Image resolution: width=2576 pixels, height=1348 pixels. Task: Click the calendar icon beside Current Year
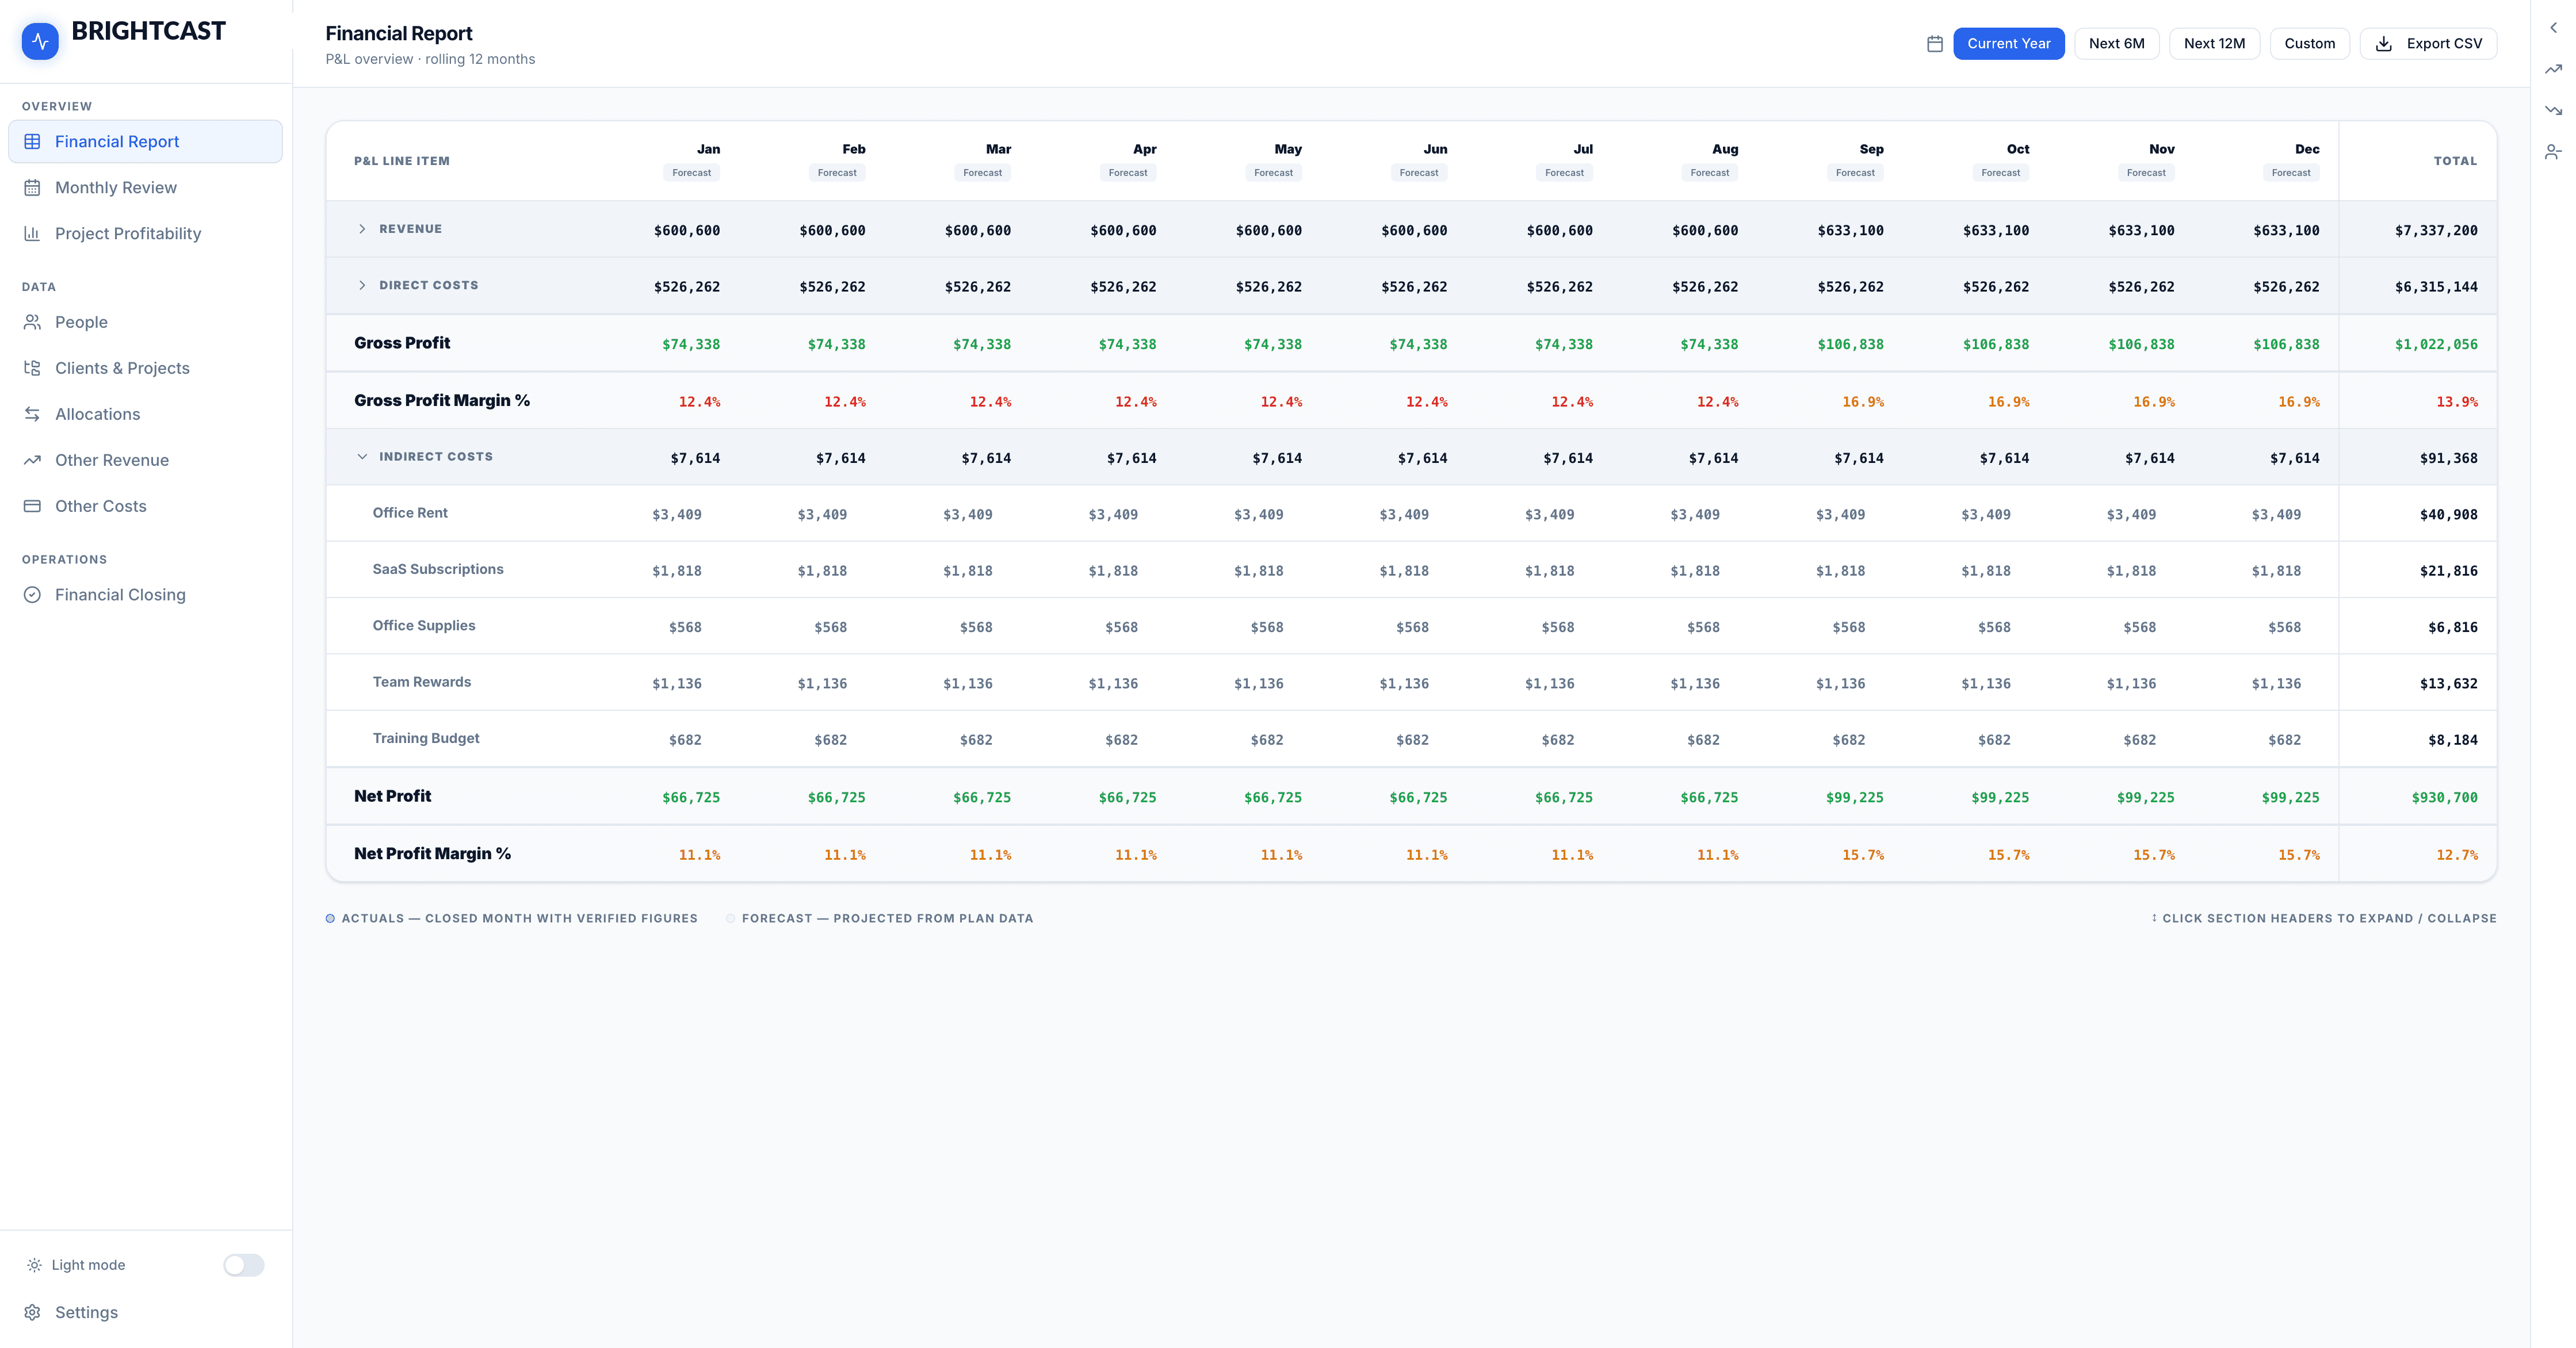1935,44
